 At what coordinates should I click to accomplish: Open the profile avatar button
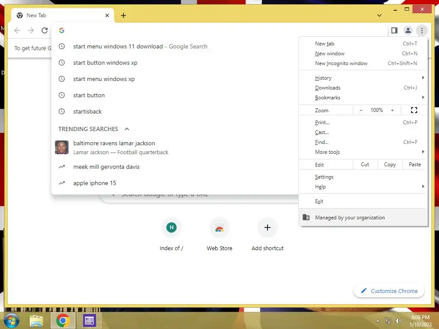[x=408, y=30]
